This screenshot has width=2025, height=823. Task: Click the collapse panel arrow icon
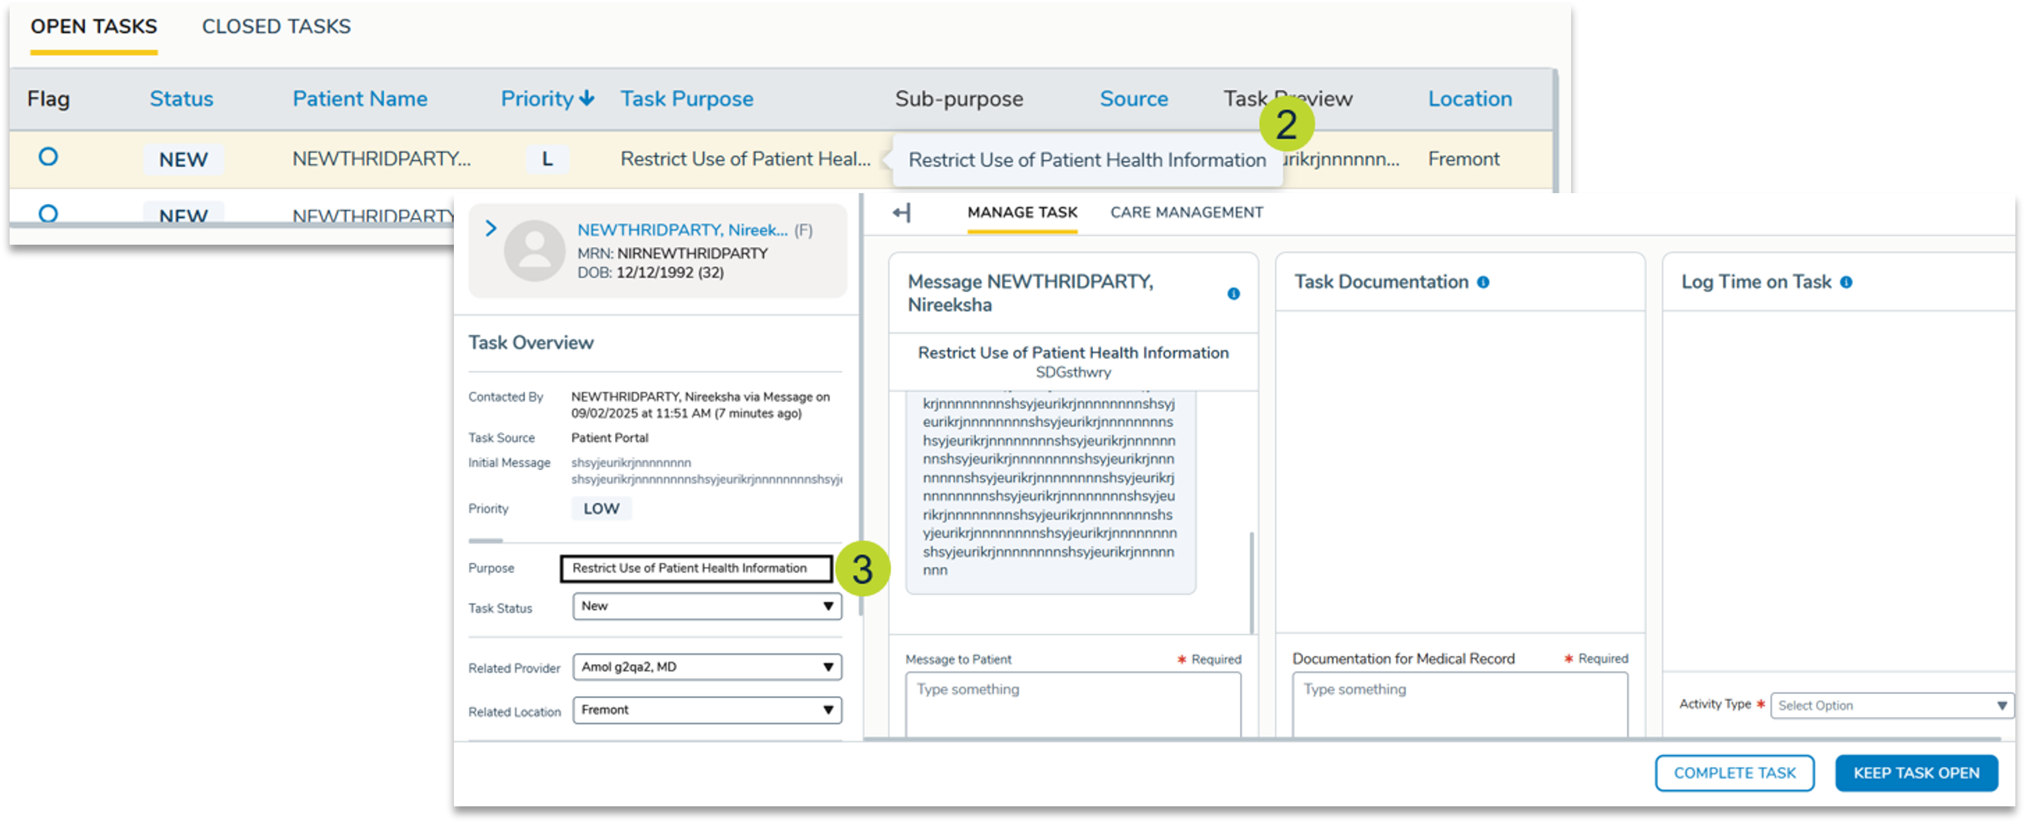(x=902, y=212)
